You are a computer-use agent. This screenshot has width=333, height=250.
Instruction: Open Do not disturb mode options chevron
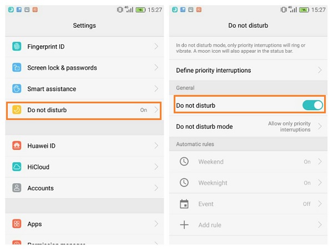tap(320, 127)
